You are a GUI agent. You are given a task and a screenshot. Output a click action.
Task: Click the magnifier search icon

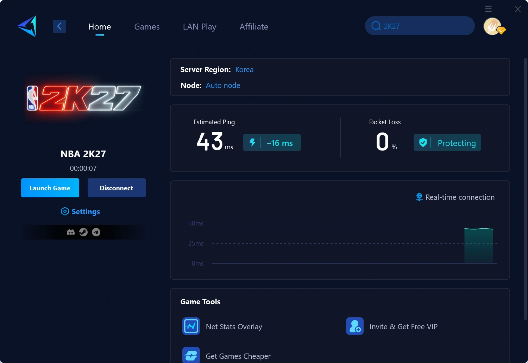(x=376, y=26)
